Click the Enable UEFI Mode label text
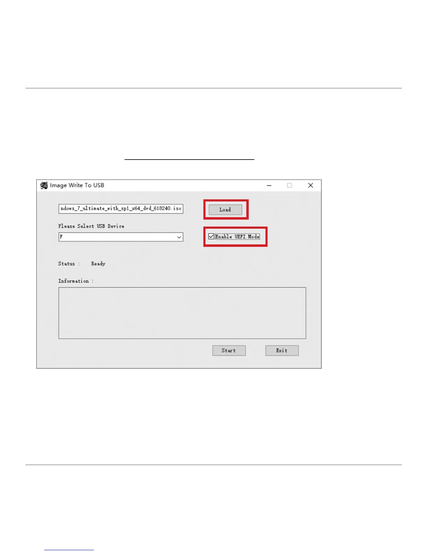The image size is (427, 553). coord(238,236)
